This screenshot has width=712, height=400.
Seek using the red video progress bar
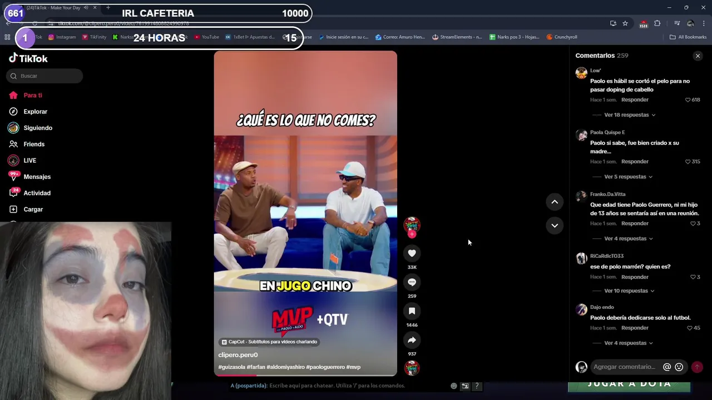coord(305,376)
